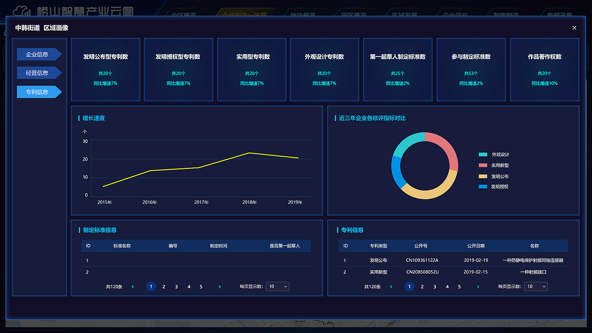592x333 pixels.
Task: Select page 1 in 专利信息 pagination
Action: click(x=409, y=287)
